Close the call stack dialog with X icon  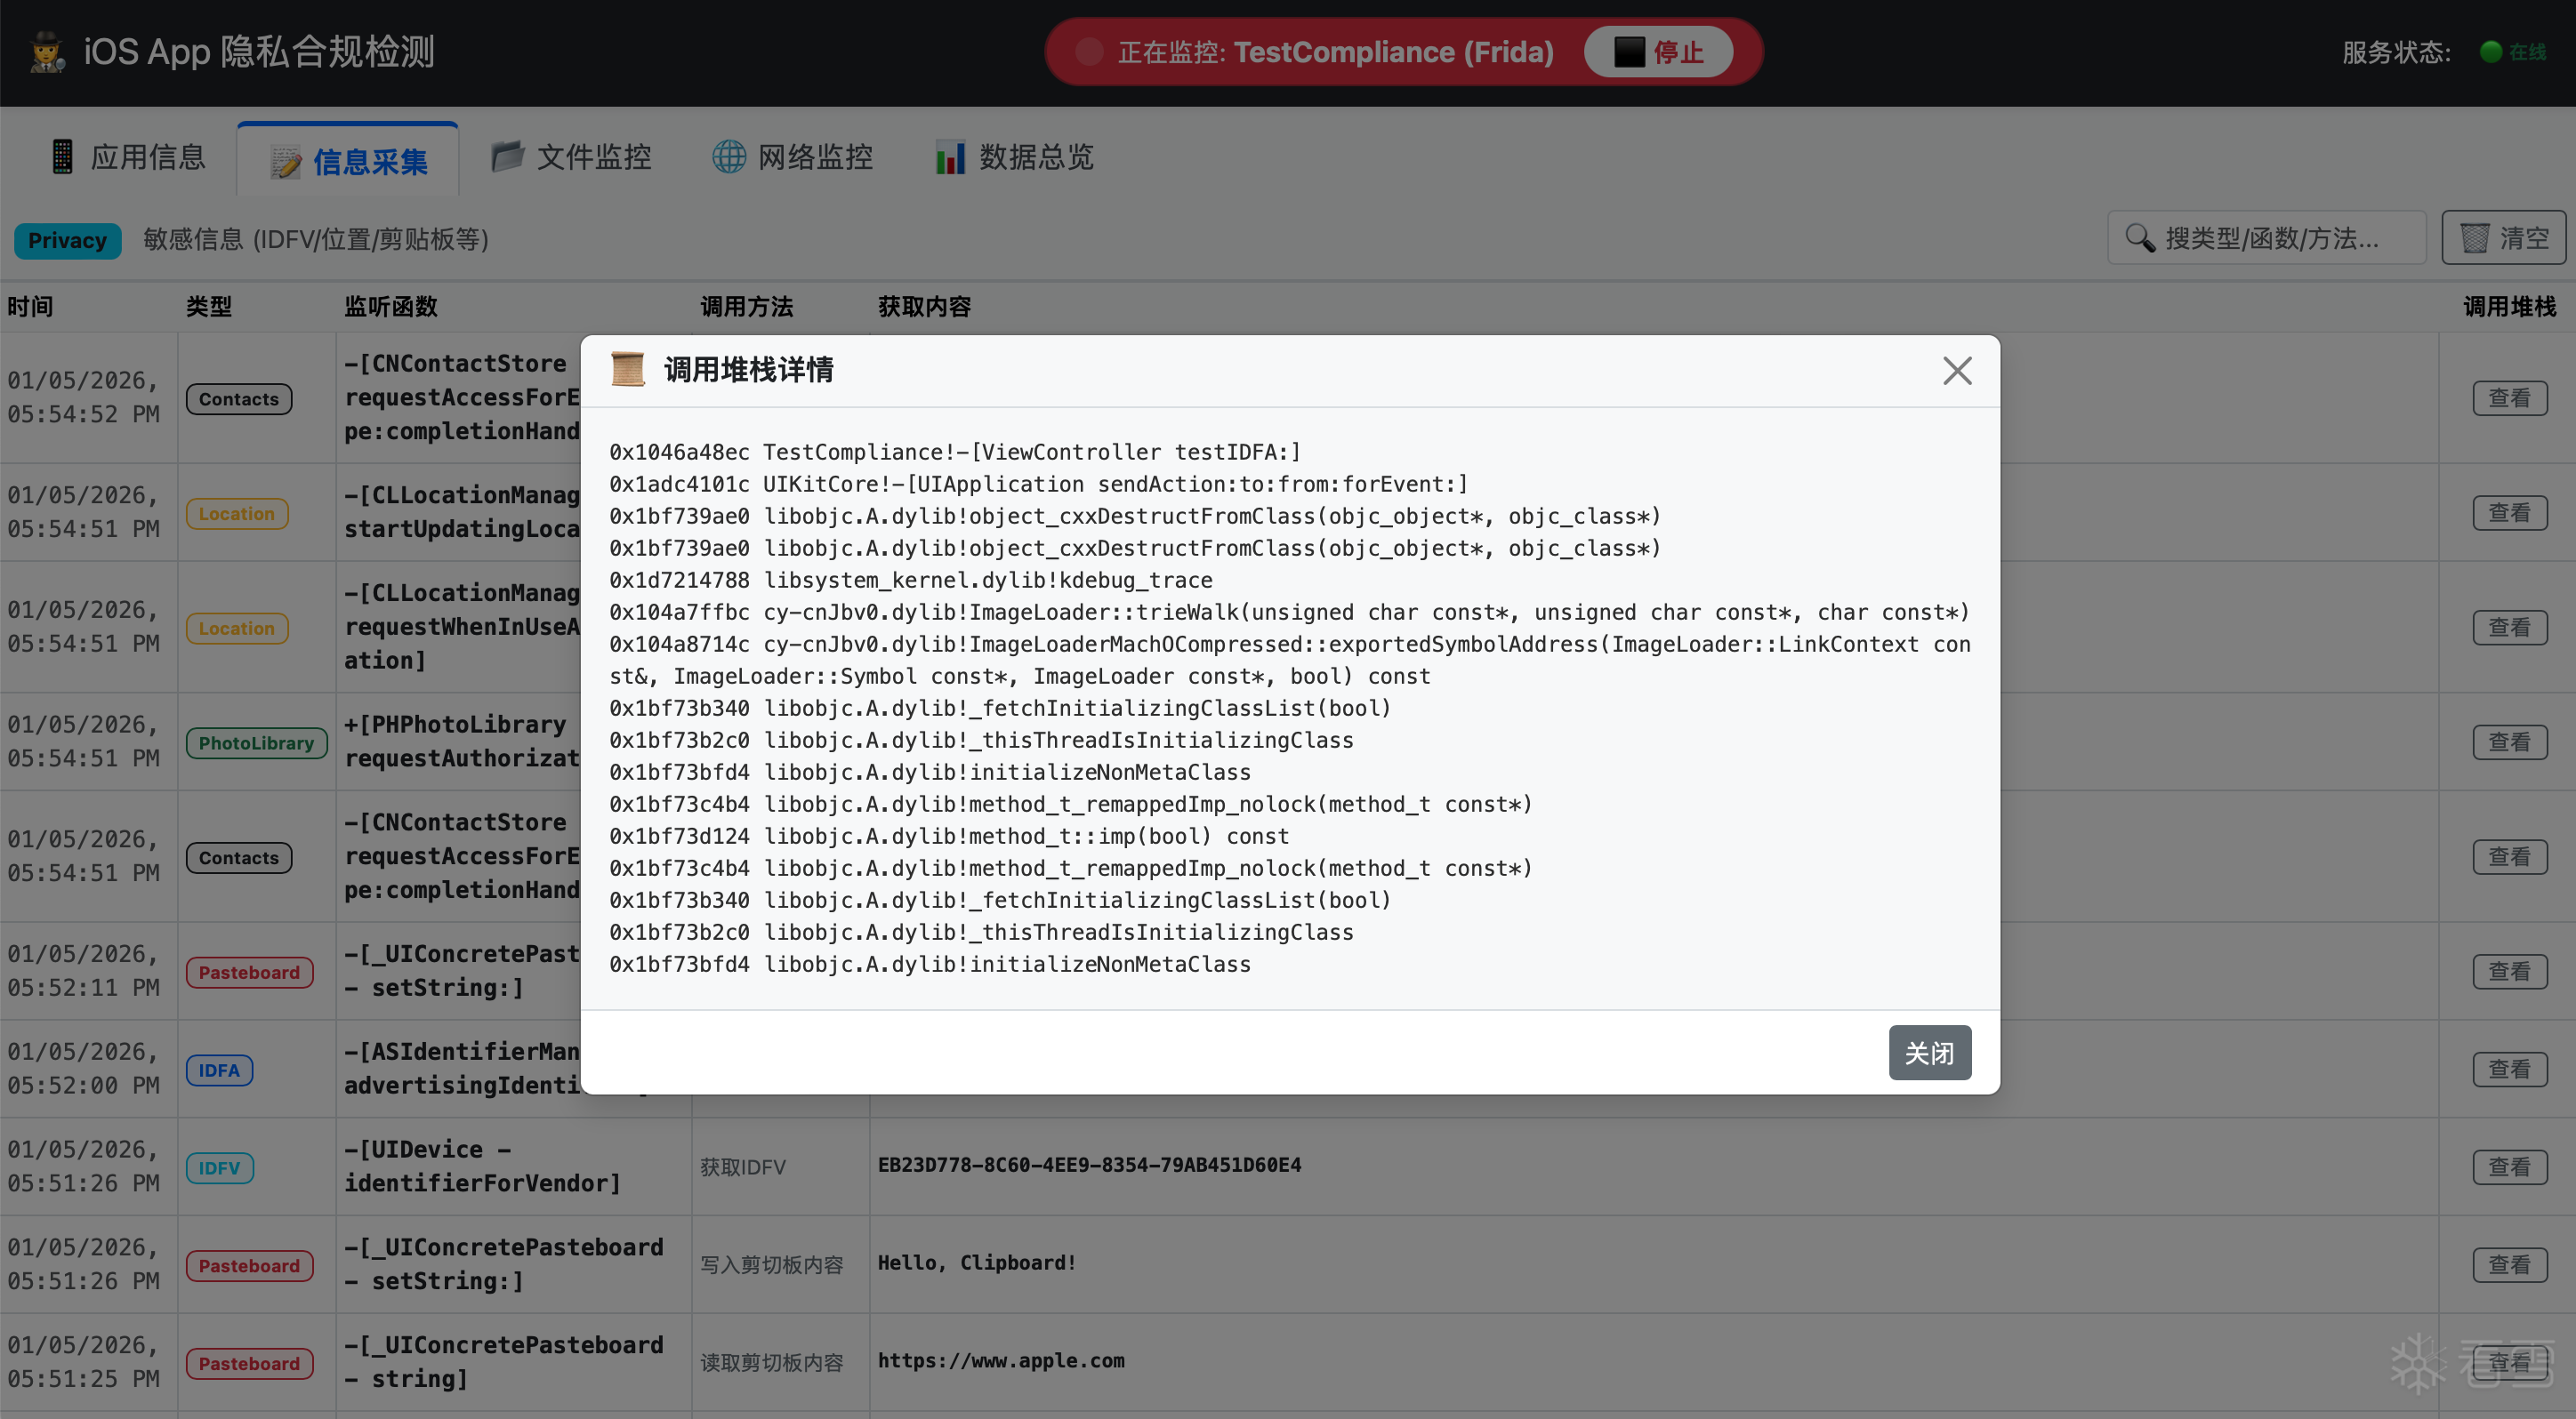[1956, 371]
